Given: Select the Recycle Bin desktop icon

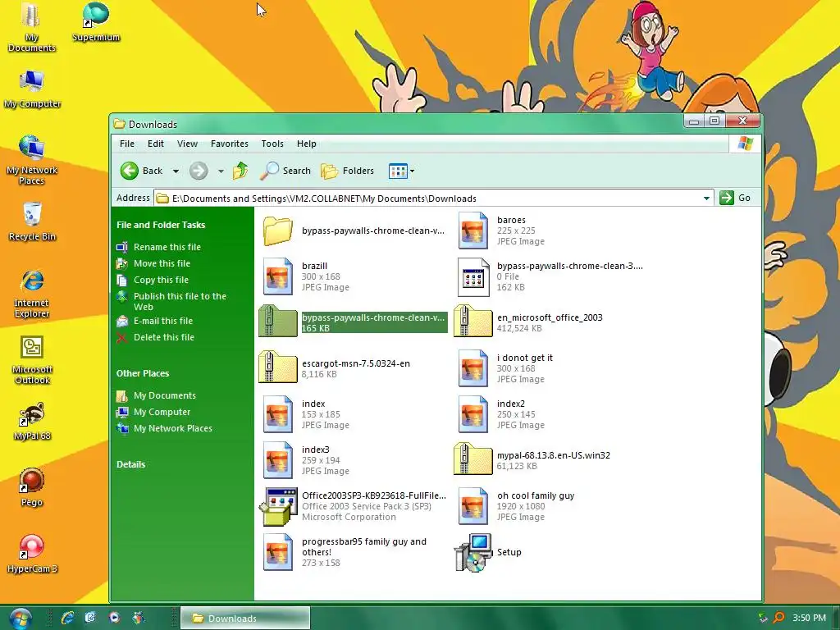Looking at the screenshot, I should [x=32, y=221].
